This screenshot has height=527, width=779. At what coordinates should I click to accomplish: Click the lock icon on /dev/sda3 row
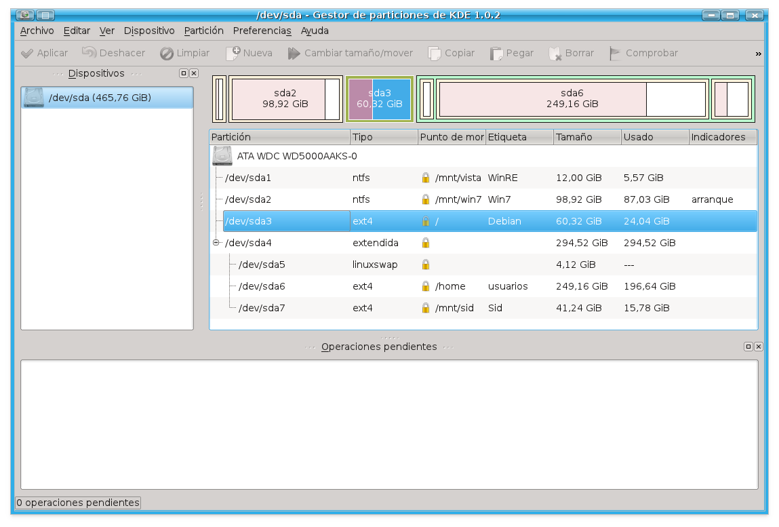425,220
